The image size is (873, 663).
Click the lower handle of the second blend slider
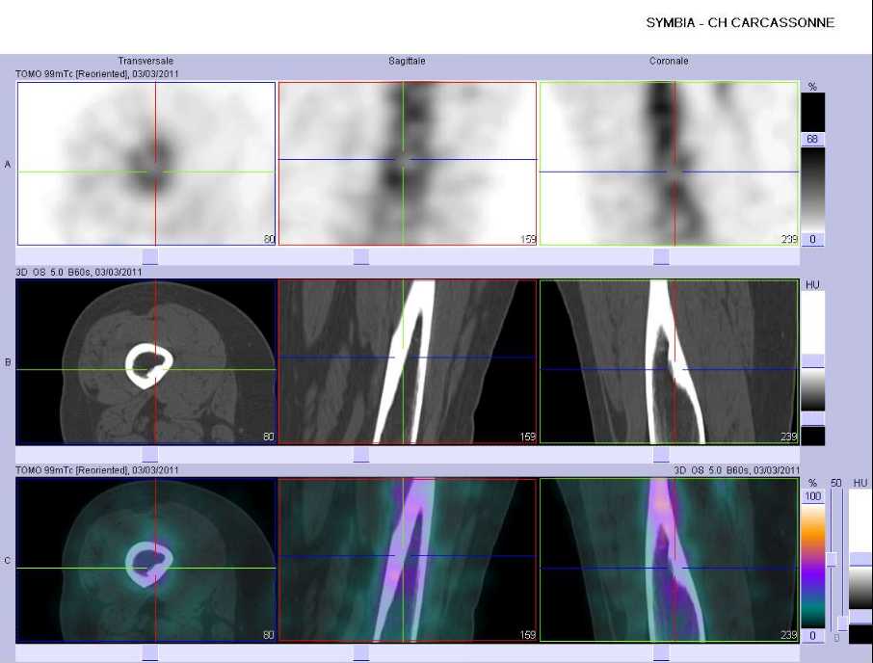843,623
